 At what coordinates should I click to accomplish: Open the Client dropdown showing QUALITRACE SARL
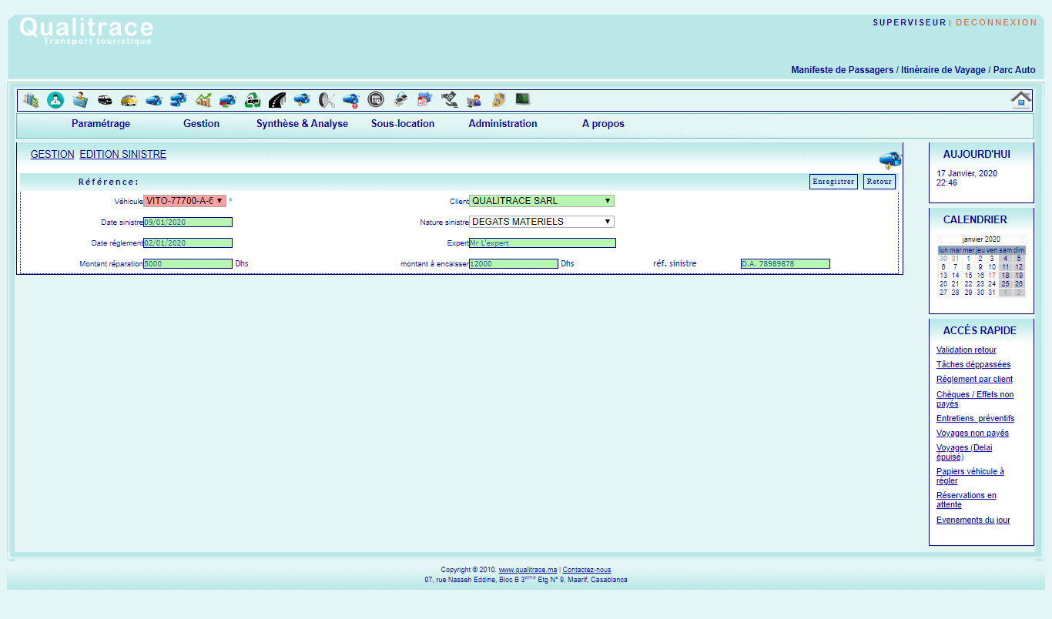[541, 201]
